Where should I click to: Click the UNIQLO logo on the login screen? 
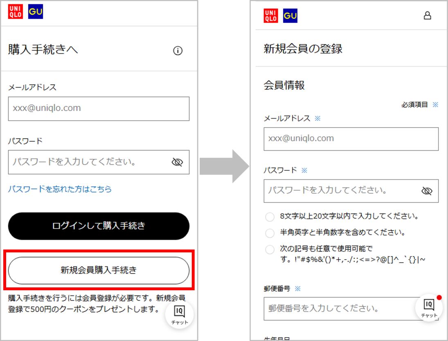point(16,12)
